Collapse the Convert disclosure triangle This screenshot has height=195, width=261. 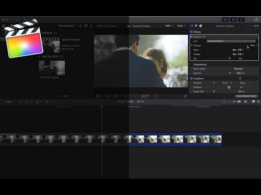click(x=191, y=45)
